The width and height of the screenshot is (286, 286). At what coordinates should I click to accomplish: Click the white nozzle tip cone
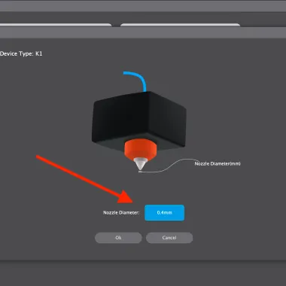coord(140,163)
